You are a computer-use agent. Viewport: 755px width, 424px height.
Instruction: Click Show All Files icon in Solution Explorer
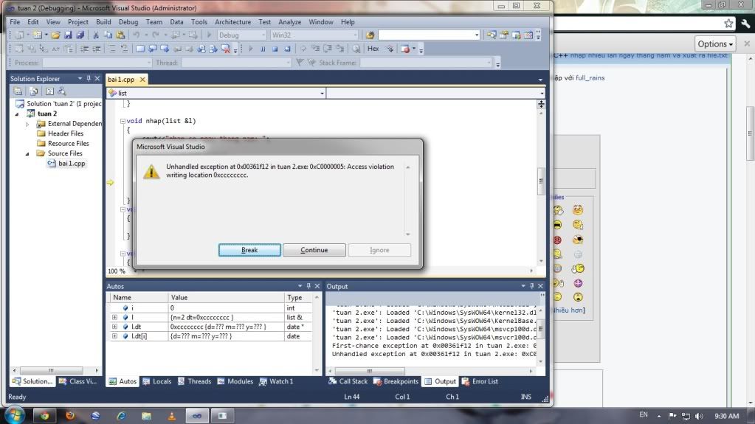pos(34,91)
